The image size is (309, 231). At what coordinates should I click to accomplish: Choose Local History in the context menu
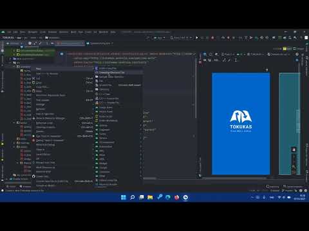(62, 154)
